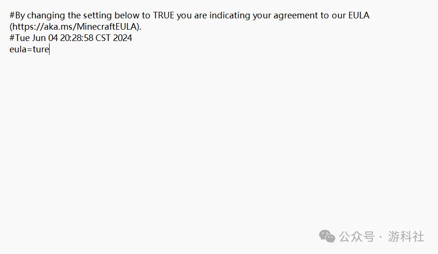Image resolution: width=438 pixels, height=254 pixels.
Task: Click the word TRUE in the comment
Action: (163, 15)
